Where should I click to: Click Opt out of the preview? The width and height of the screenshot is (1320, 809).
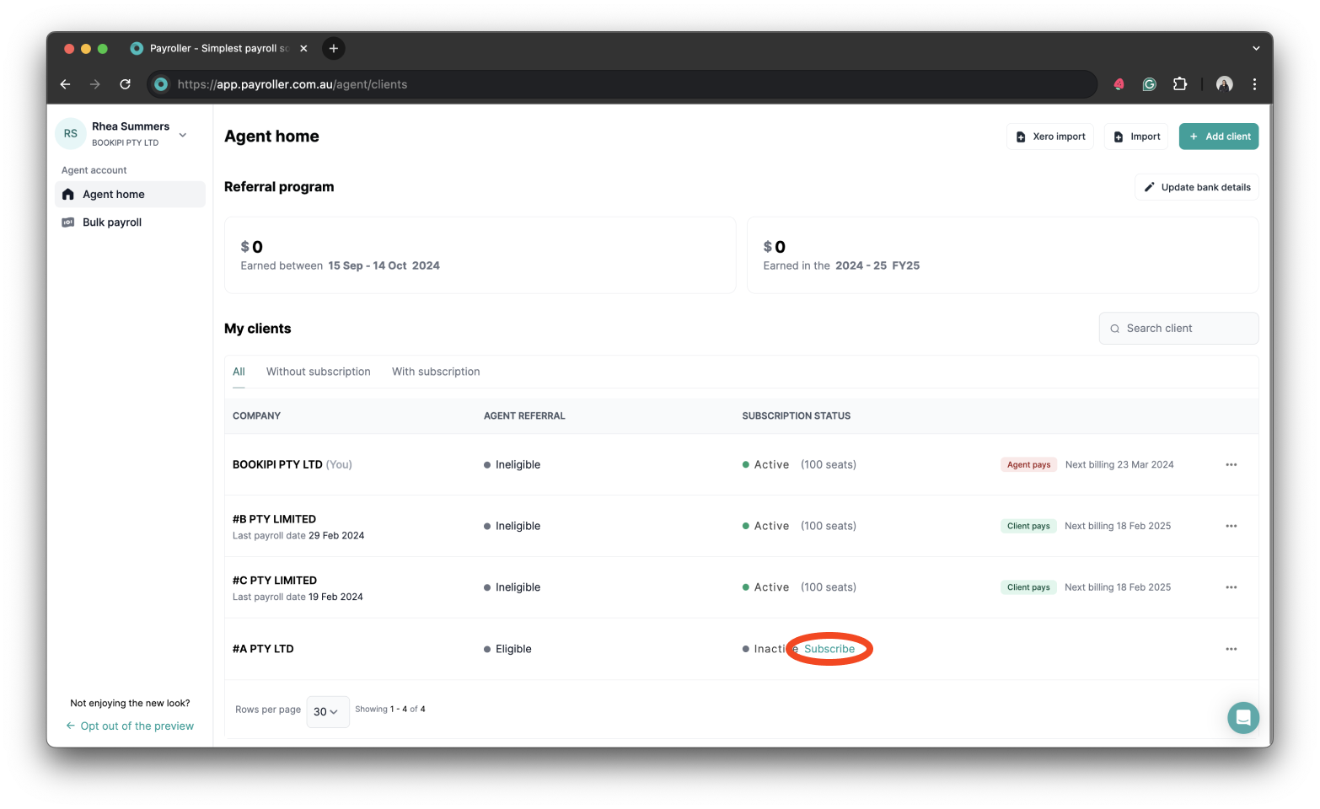click(130, 726)
